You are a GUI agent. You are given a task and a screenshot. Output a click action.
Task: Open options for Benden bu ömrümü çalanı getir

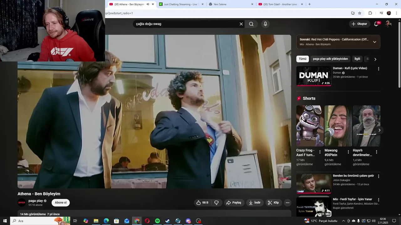coord(378,176)
